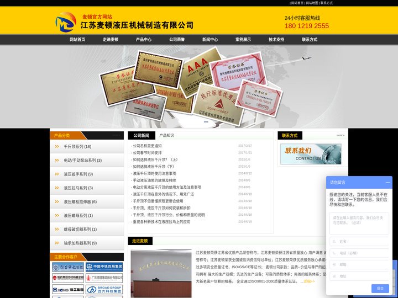Open 走进麦顿 navigation item
Viewport: 398px width, 298px height.
[111, 40]
